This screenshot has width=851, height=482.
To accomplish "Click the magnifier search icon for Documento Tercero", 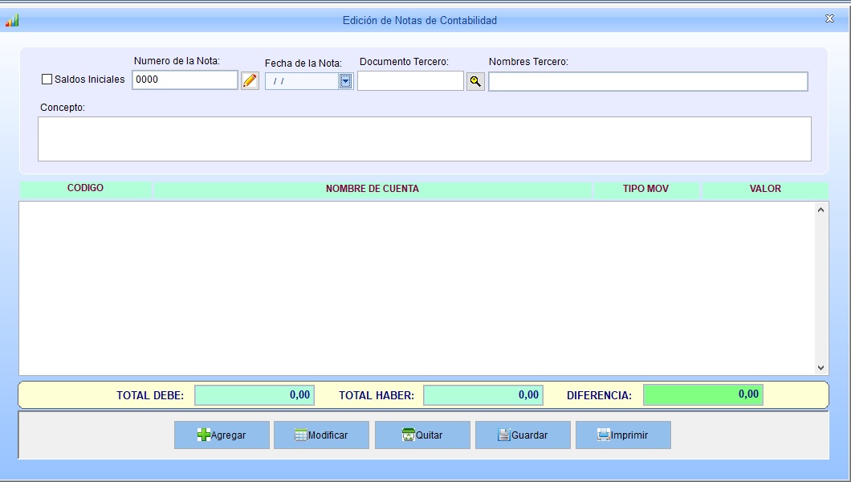I will (x=475, y=81).
